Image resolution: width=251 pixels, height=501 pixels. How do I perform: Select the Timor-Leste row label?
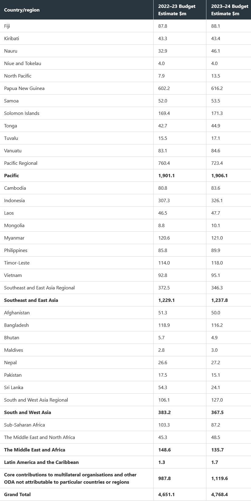tap(17, 263)
